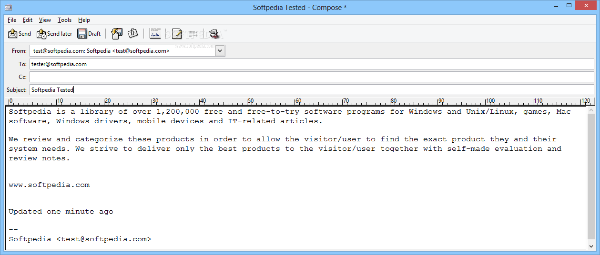Minimize the Compose window
This screenshot has height=255, width=600.
(557, 5)
